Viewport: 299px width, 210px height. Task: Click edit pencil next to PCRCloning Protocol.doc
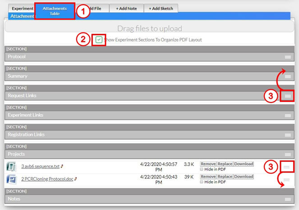76,179
